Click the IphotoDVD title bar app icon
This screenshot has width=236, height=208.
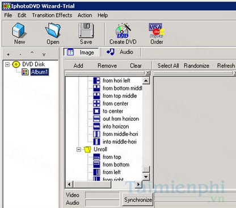point(6,6)
